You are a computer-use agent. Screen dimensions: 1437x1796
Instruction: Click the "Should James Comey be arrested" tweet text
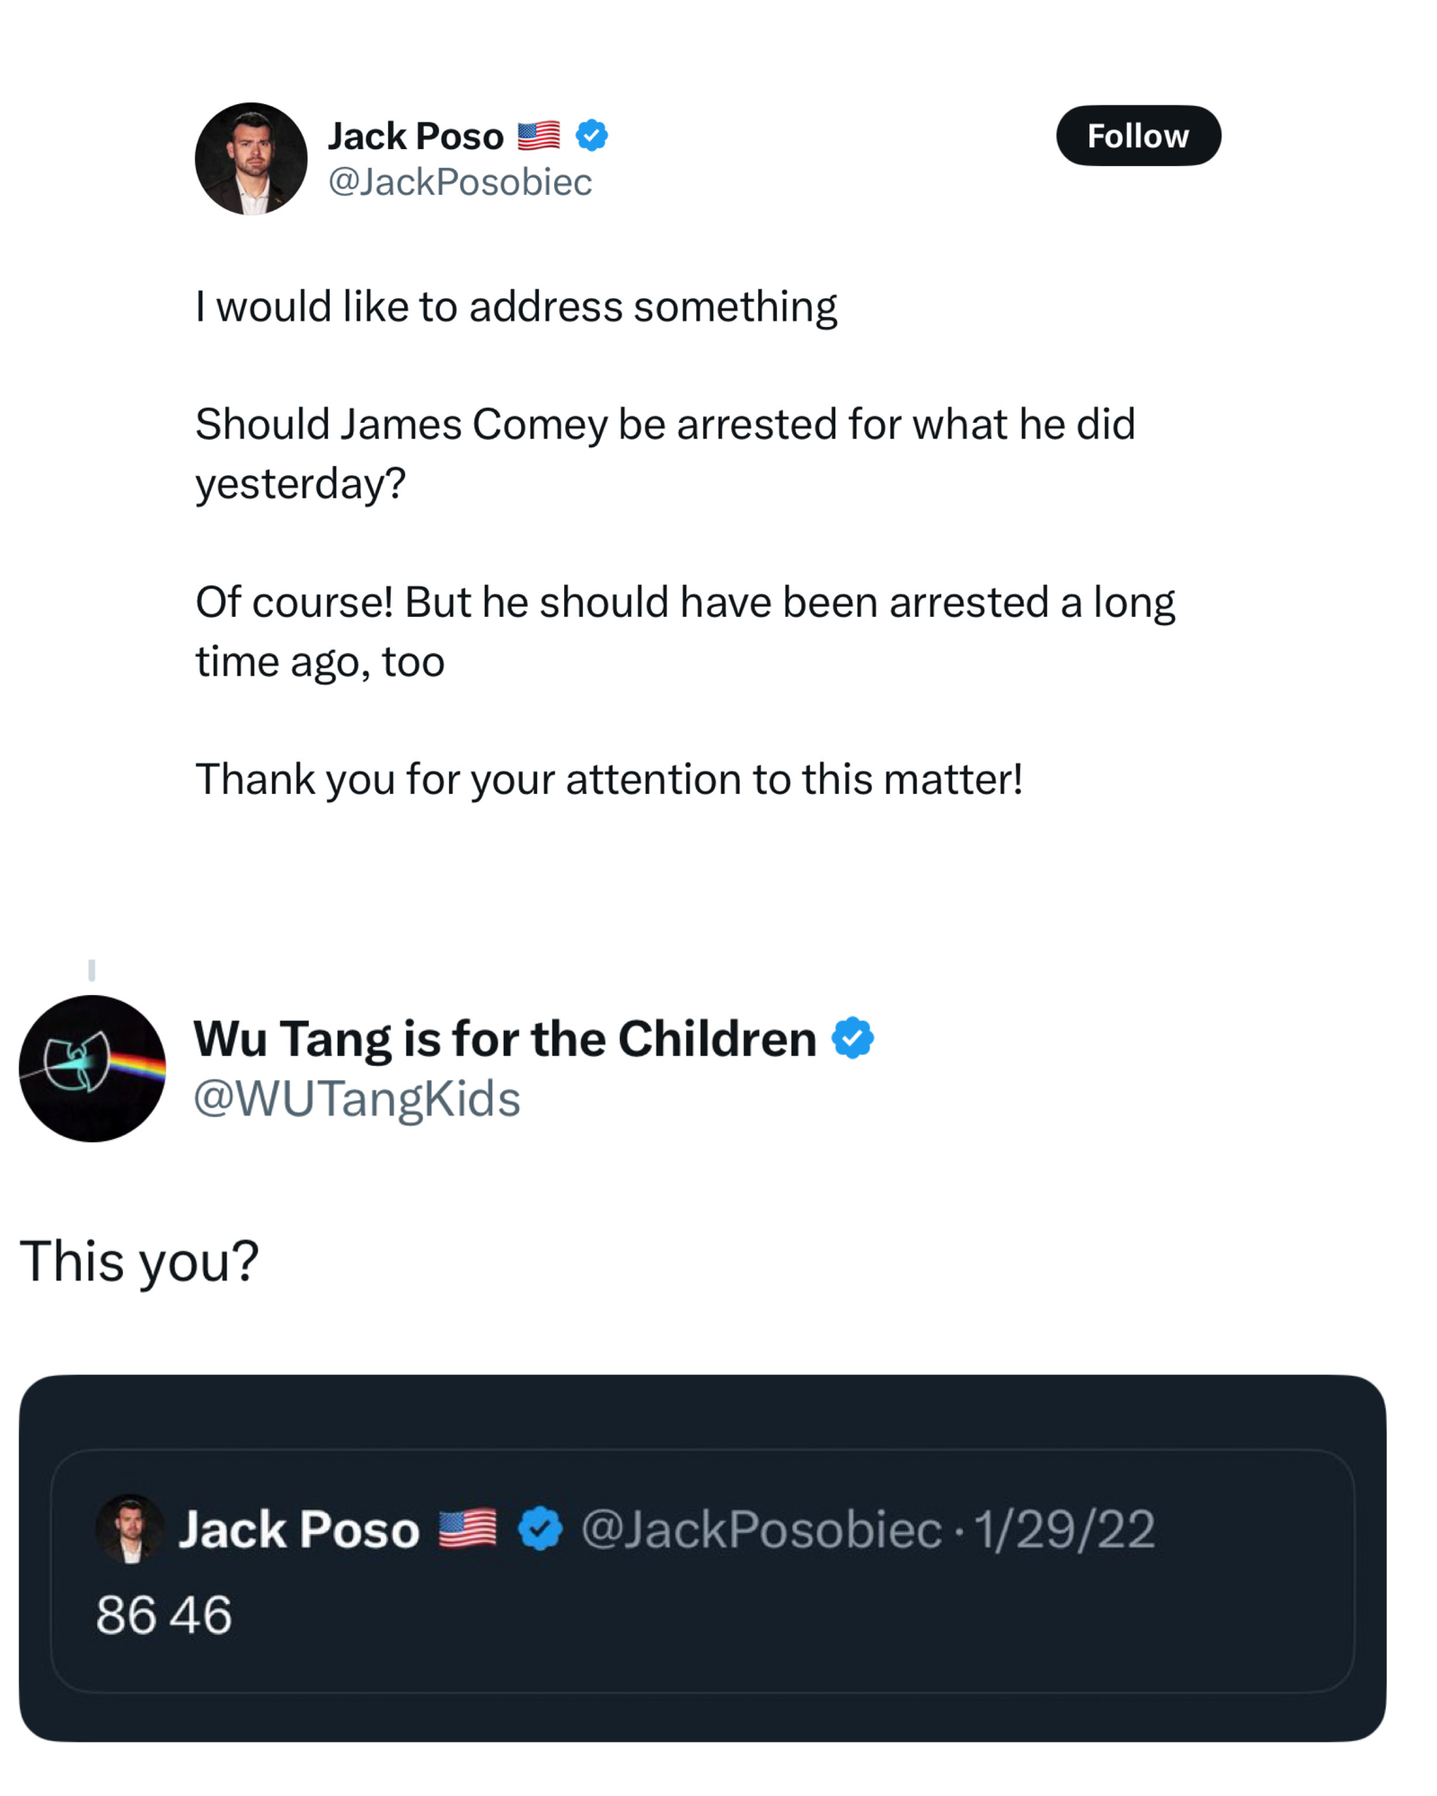click(x=665, y=425)
